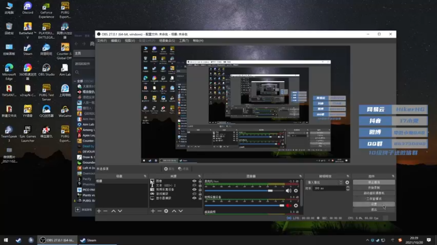Viewport: 437px width, 245px height.
Task: Unmute the red muted video capture device audio
Action: pos(288,206)
